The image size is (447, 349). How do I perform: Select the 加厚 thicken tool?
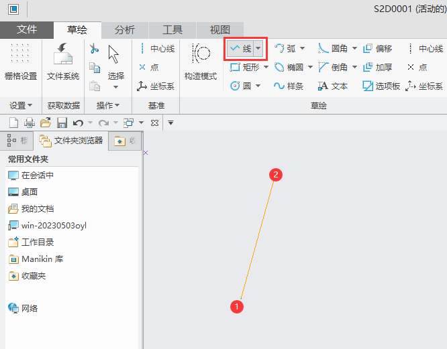(x=378, y=68)
